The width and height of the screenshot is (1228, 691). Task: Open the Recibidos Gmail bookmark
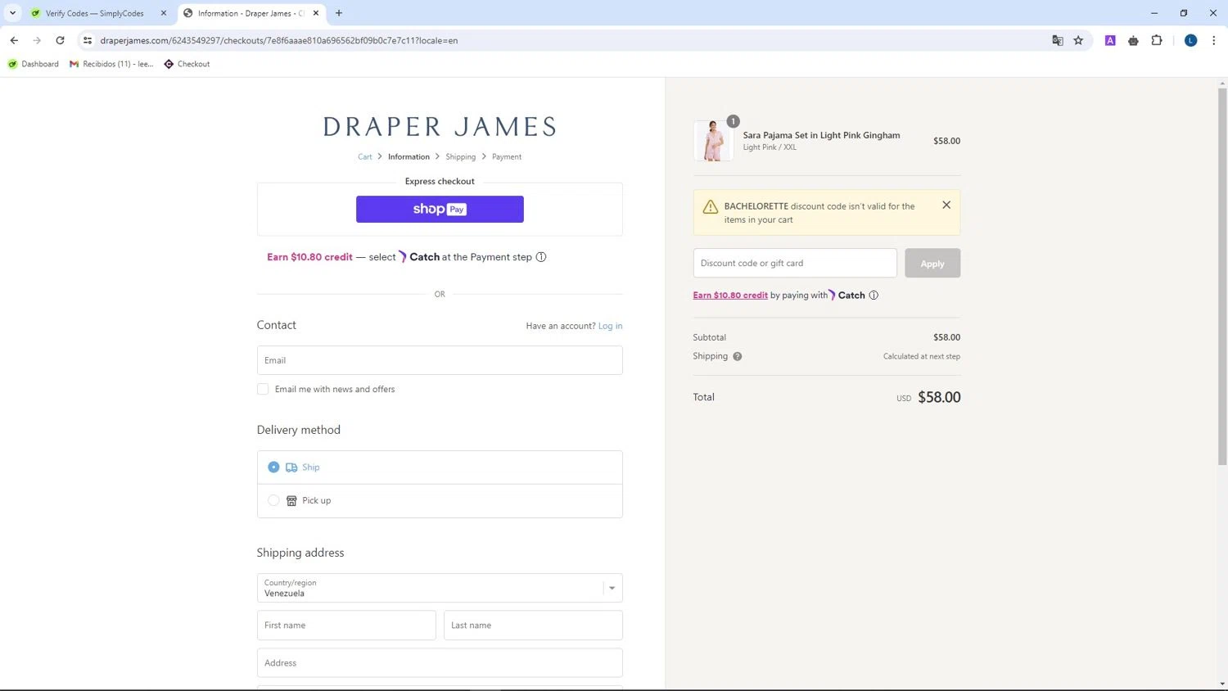tap(111, 64)
